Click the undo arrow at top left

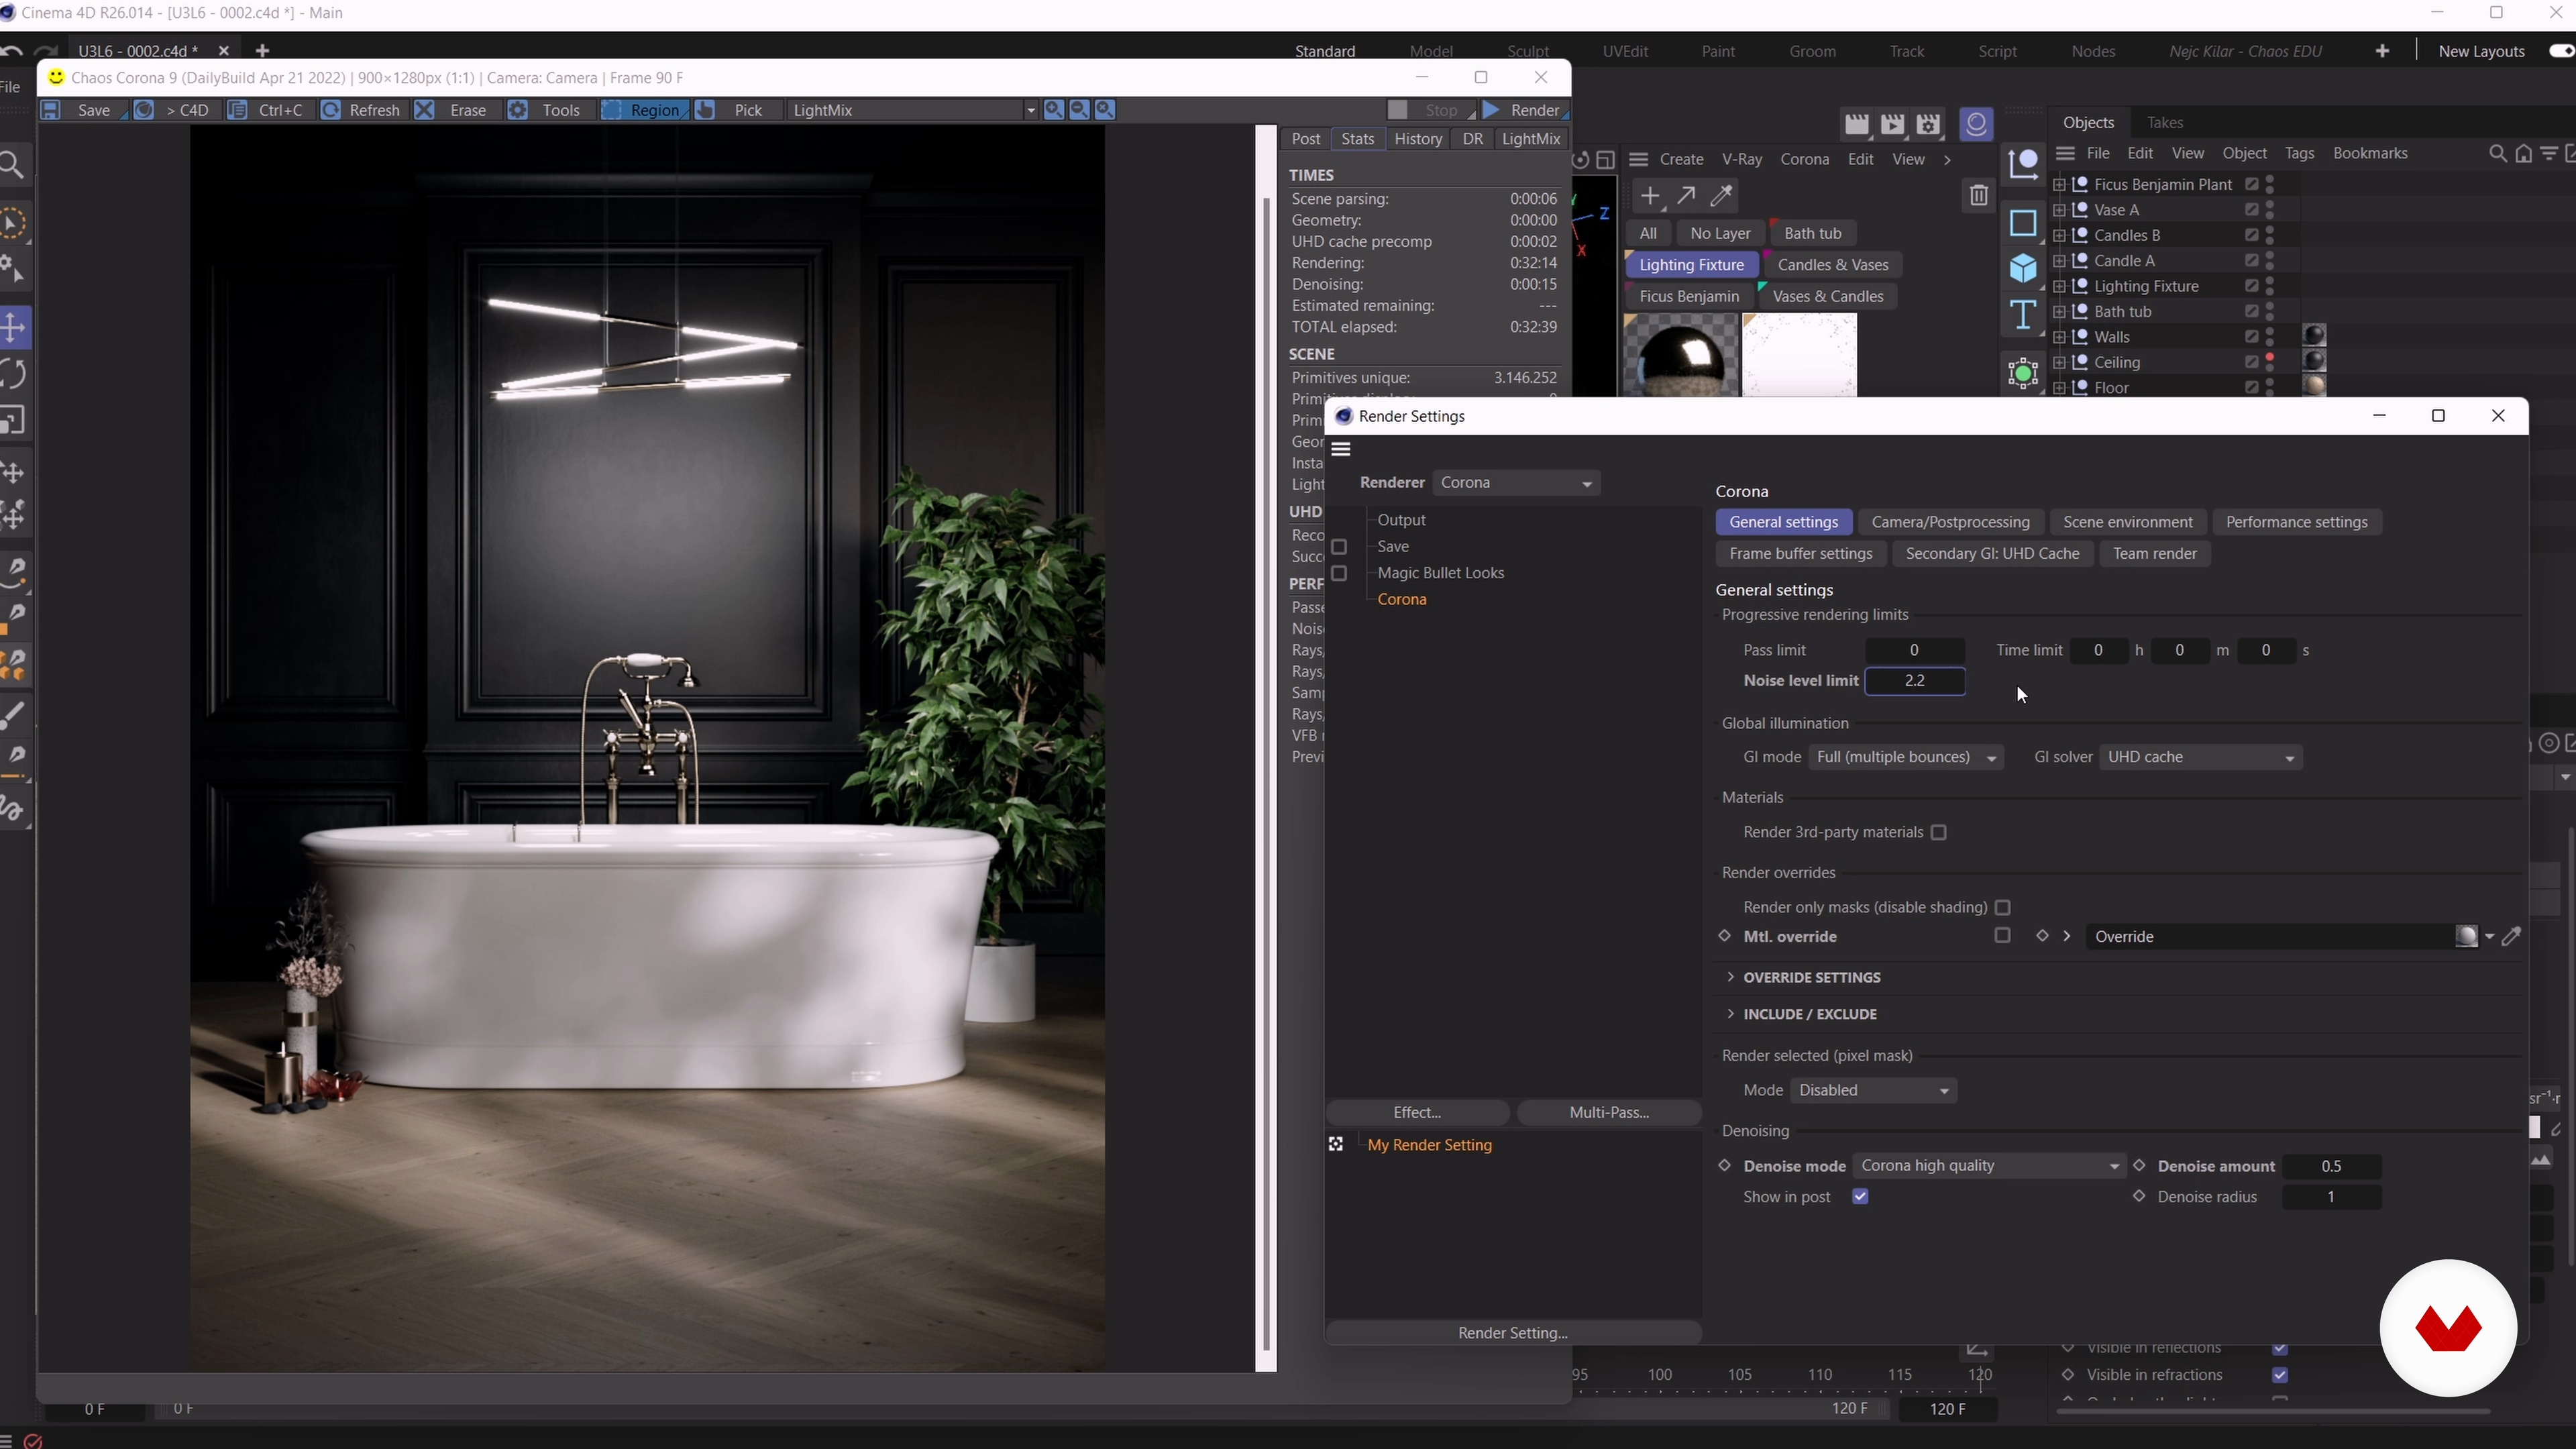click(x=12, y=51)
